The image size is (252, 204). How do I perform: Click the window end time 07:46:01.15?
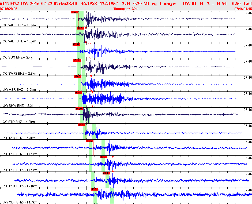point(243,9)
